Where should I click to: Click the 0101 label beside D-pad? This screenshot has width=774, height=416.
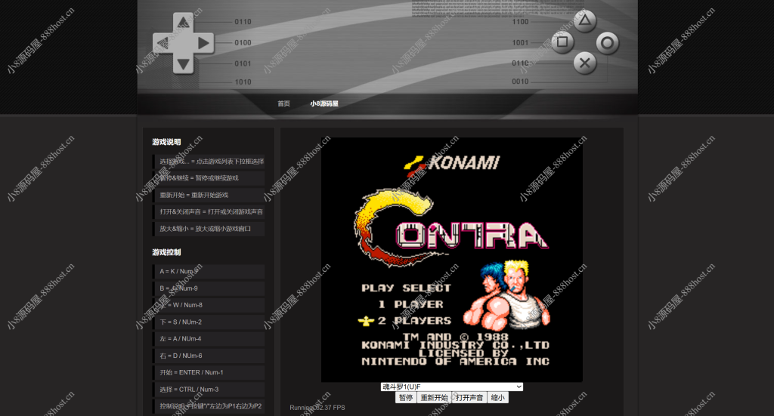(x=243, y=63)
